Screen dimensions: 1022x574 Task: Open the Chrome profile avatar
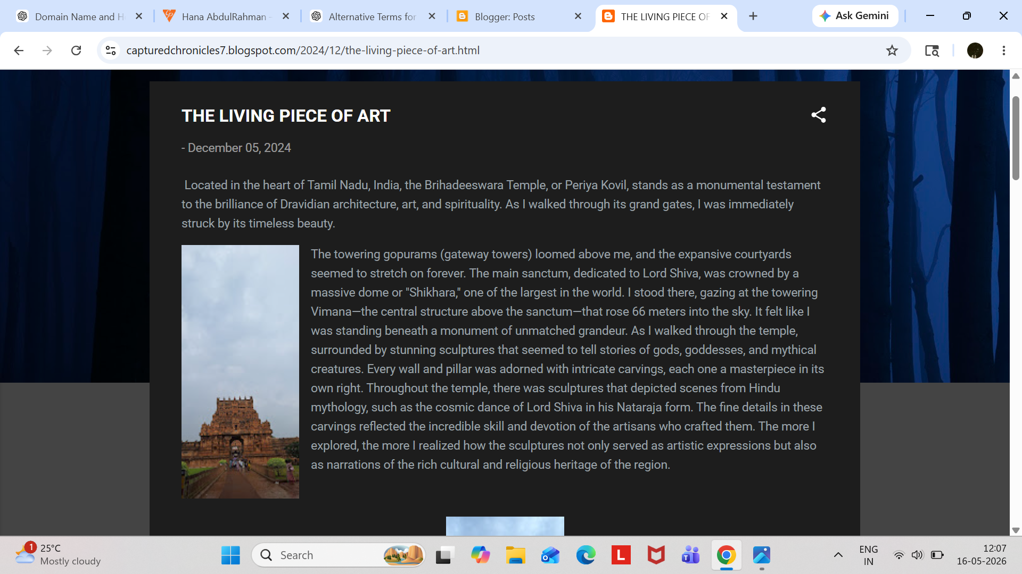(975, 50)
